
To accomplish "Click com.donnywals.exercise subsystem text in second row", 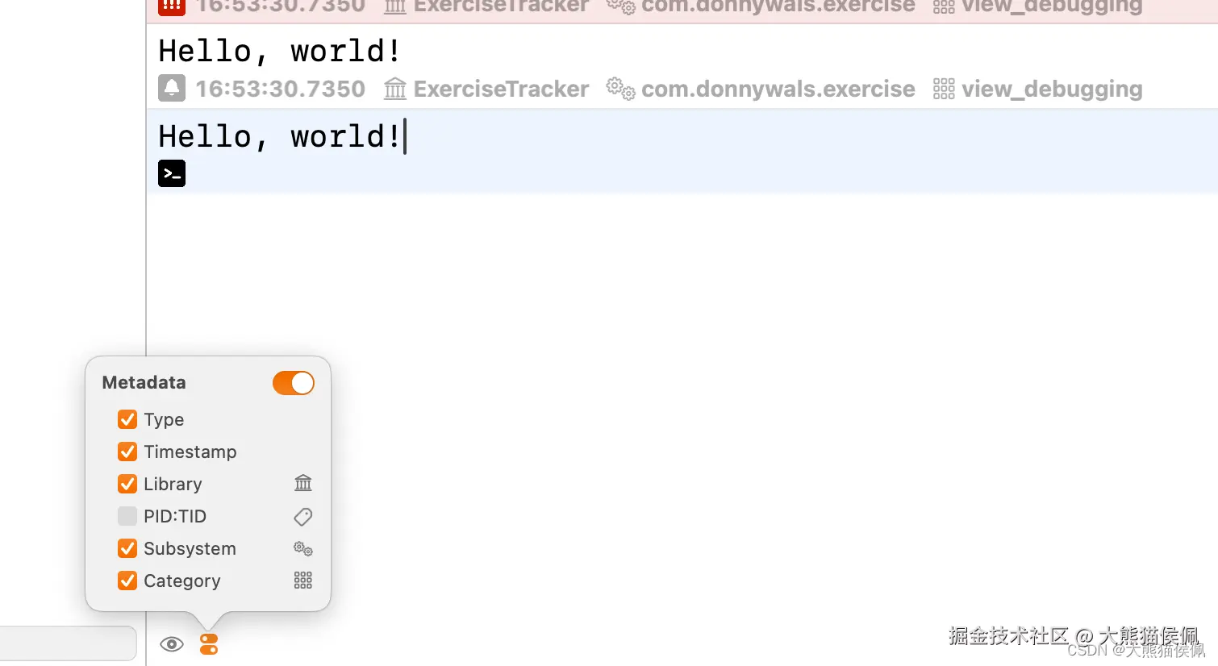I will coord(778,89).
